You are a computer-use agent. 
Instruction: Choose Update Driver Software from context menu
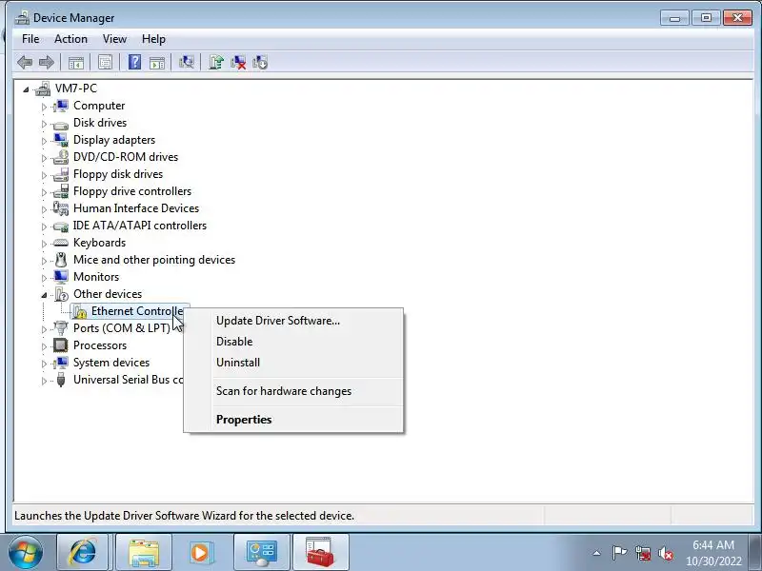[293, 321]
